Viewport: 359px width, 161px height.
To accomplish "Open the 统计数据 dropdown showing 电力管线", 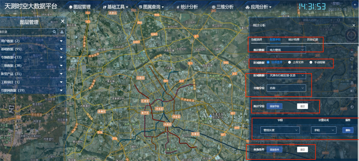I will pyautogui.click(x=286, y=50).
